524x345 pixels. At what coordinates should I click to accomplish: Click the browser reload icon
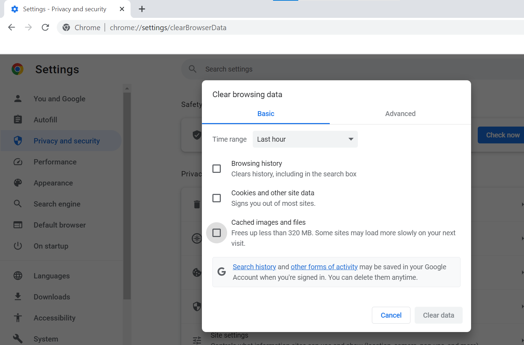pos(45,27)
